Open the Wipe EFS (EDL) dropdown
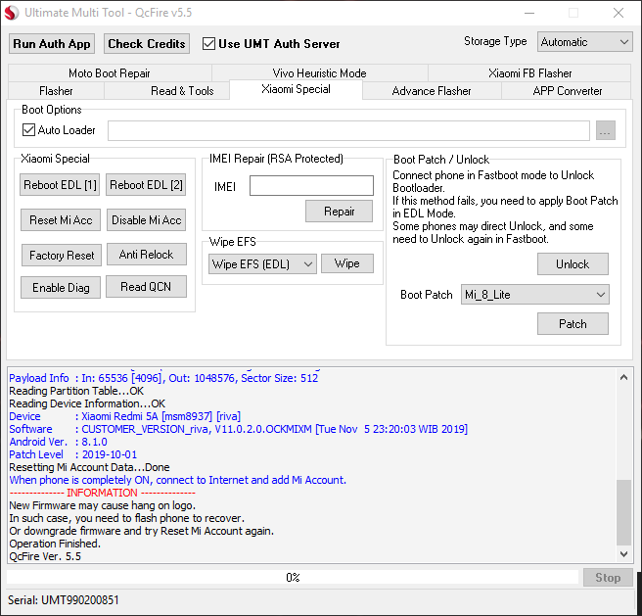Viewport: 642px width, 616px height. pos(262,264)
